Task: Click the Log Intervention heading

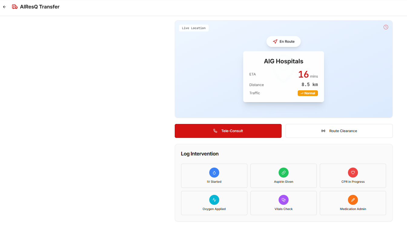Action: (200, 154)
